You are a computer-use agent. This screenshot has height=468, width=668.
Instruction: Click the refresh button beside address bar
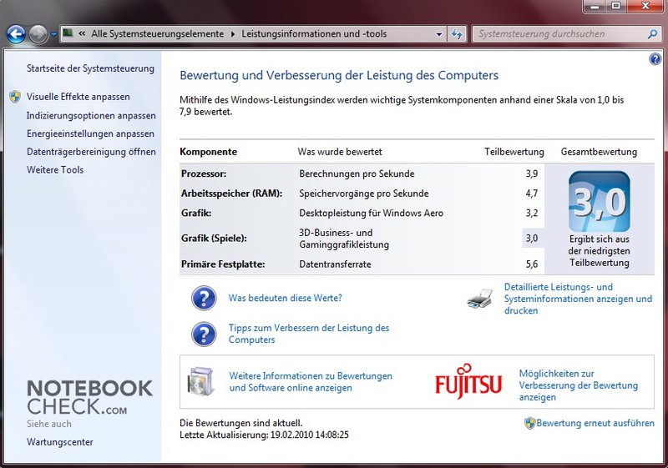point(457,34)
